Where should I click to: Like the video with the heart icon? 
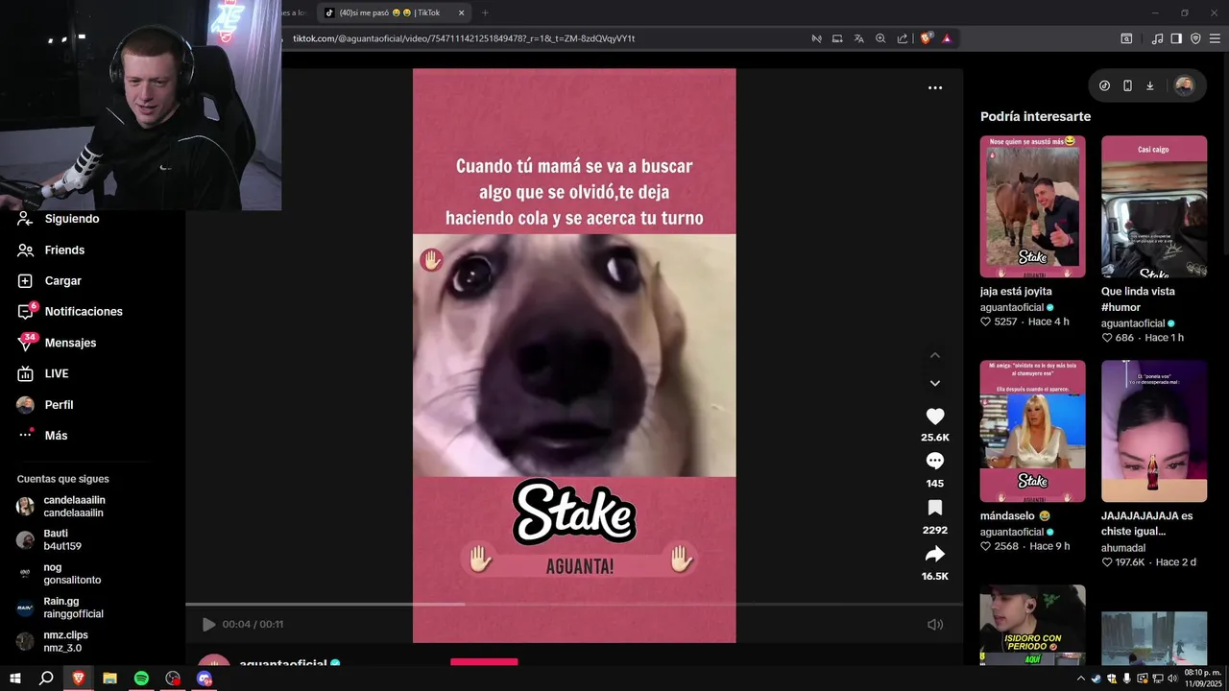pos(934,417)
